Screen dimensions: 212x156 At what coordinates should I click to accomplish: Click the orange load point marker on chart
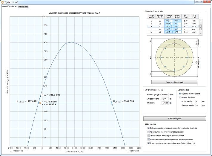[40, 103]
